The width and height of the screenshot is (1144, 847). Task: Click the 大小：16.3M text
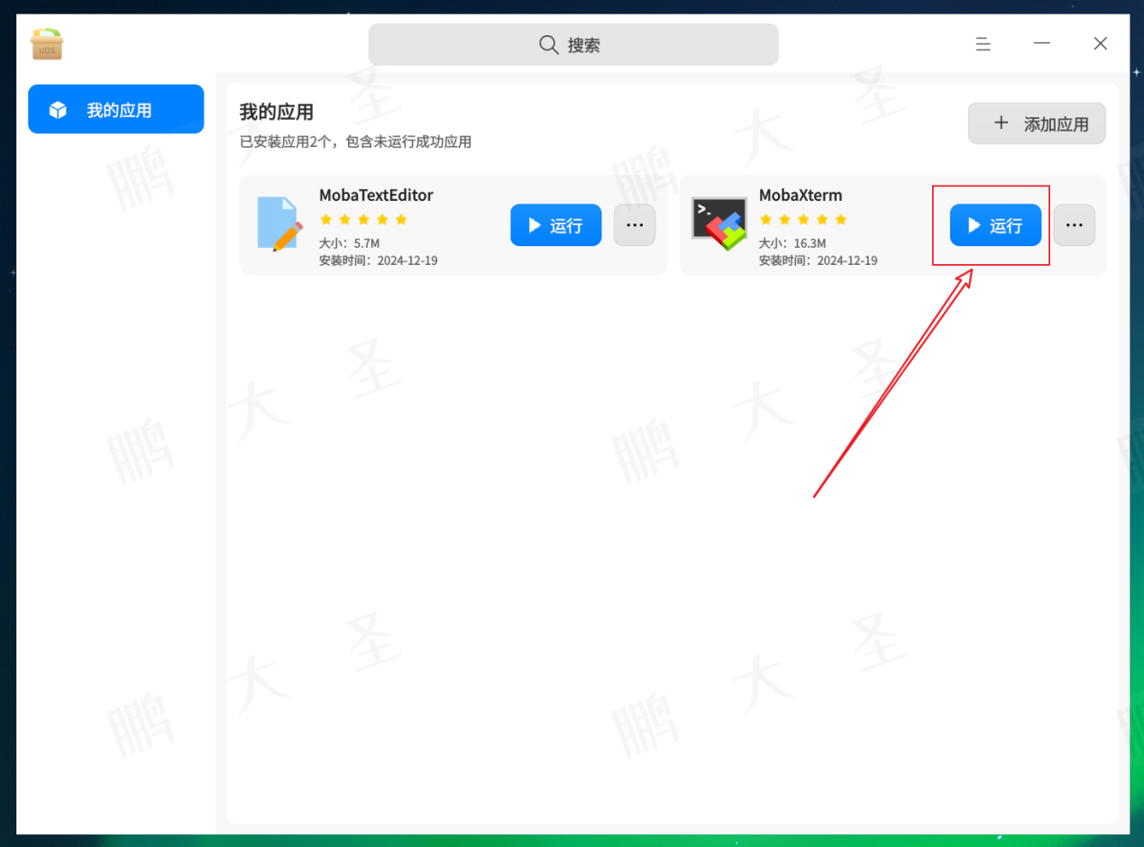(792, 243)
